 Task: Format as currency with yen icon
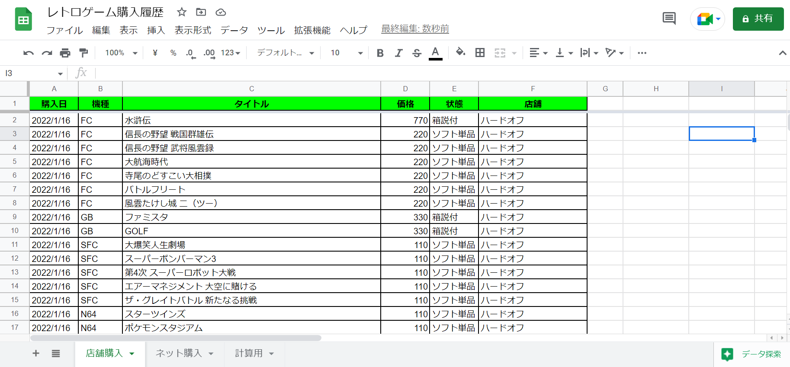pos(155,53)
